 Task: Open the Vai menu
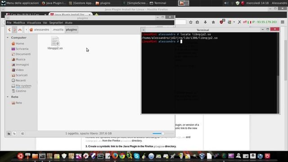click(x=45, y=22)
